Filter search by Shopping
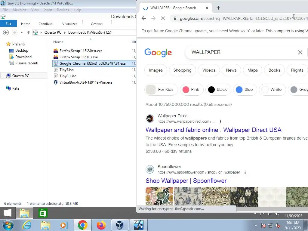Viewport: 308px width, 231px height. pyautogui.click(x=183, y=70)
